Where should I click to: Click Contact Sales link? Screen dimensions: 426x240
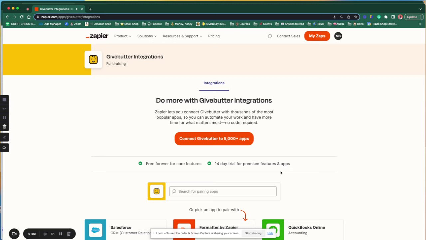pyautogui.click(x=288, y=36)
